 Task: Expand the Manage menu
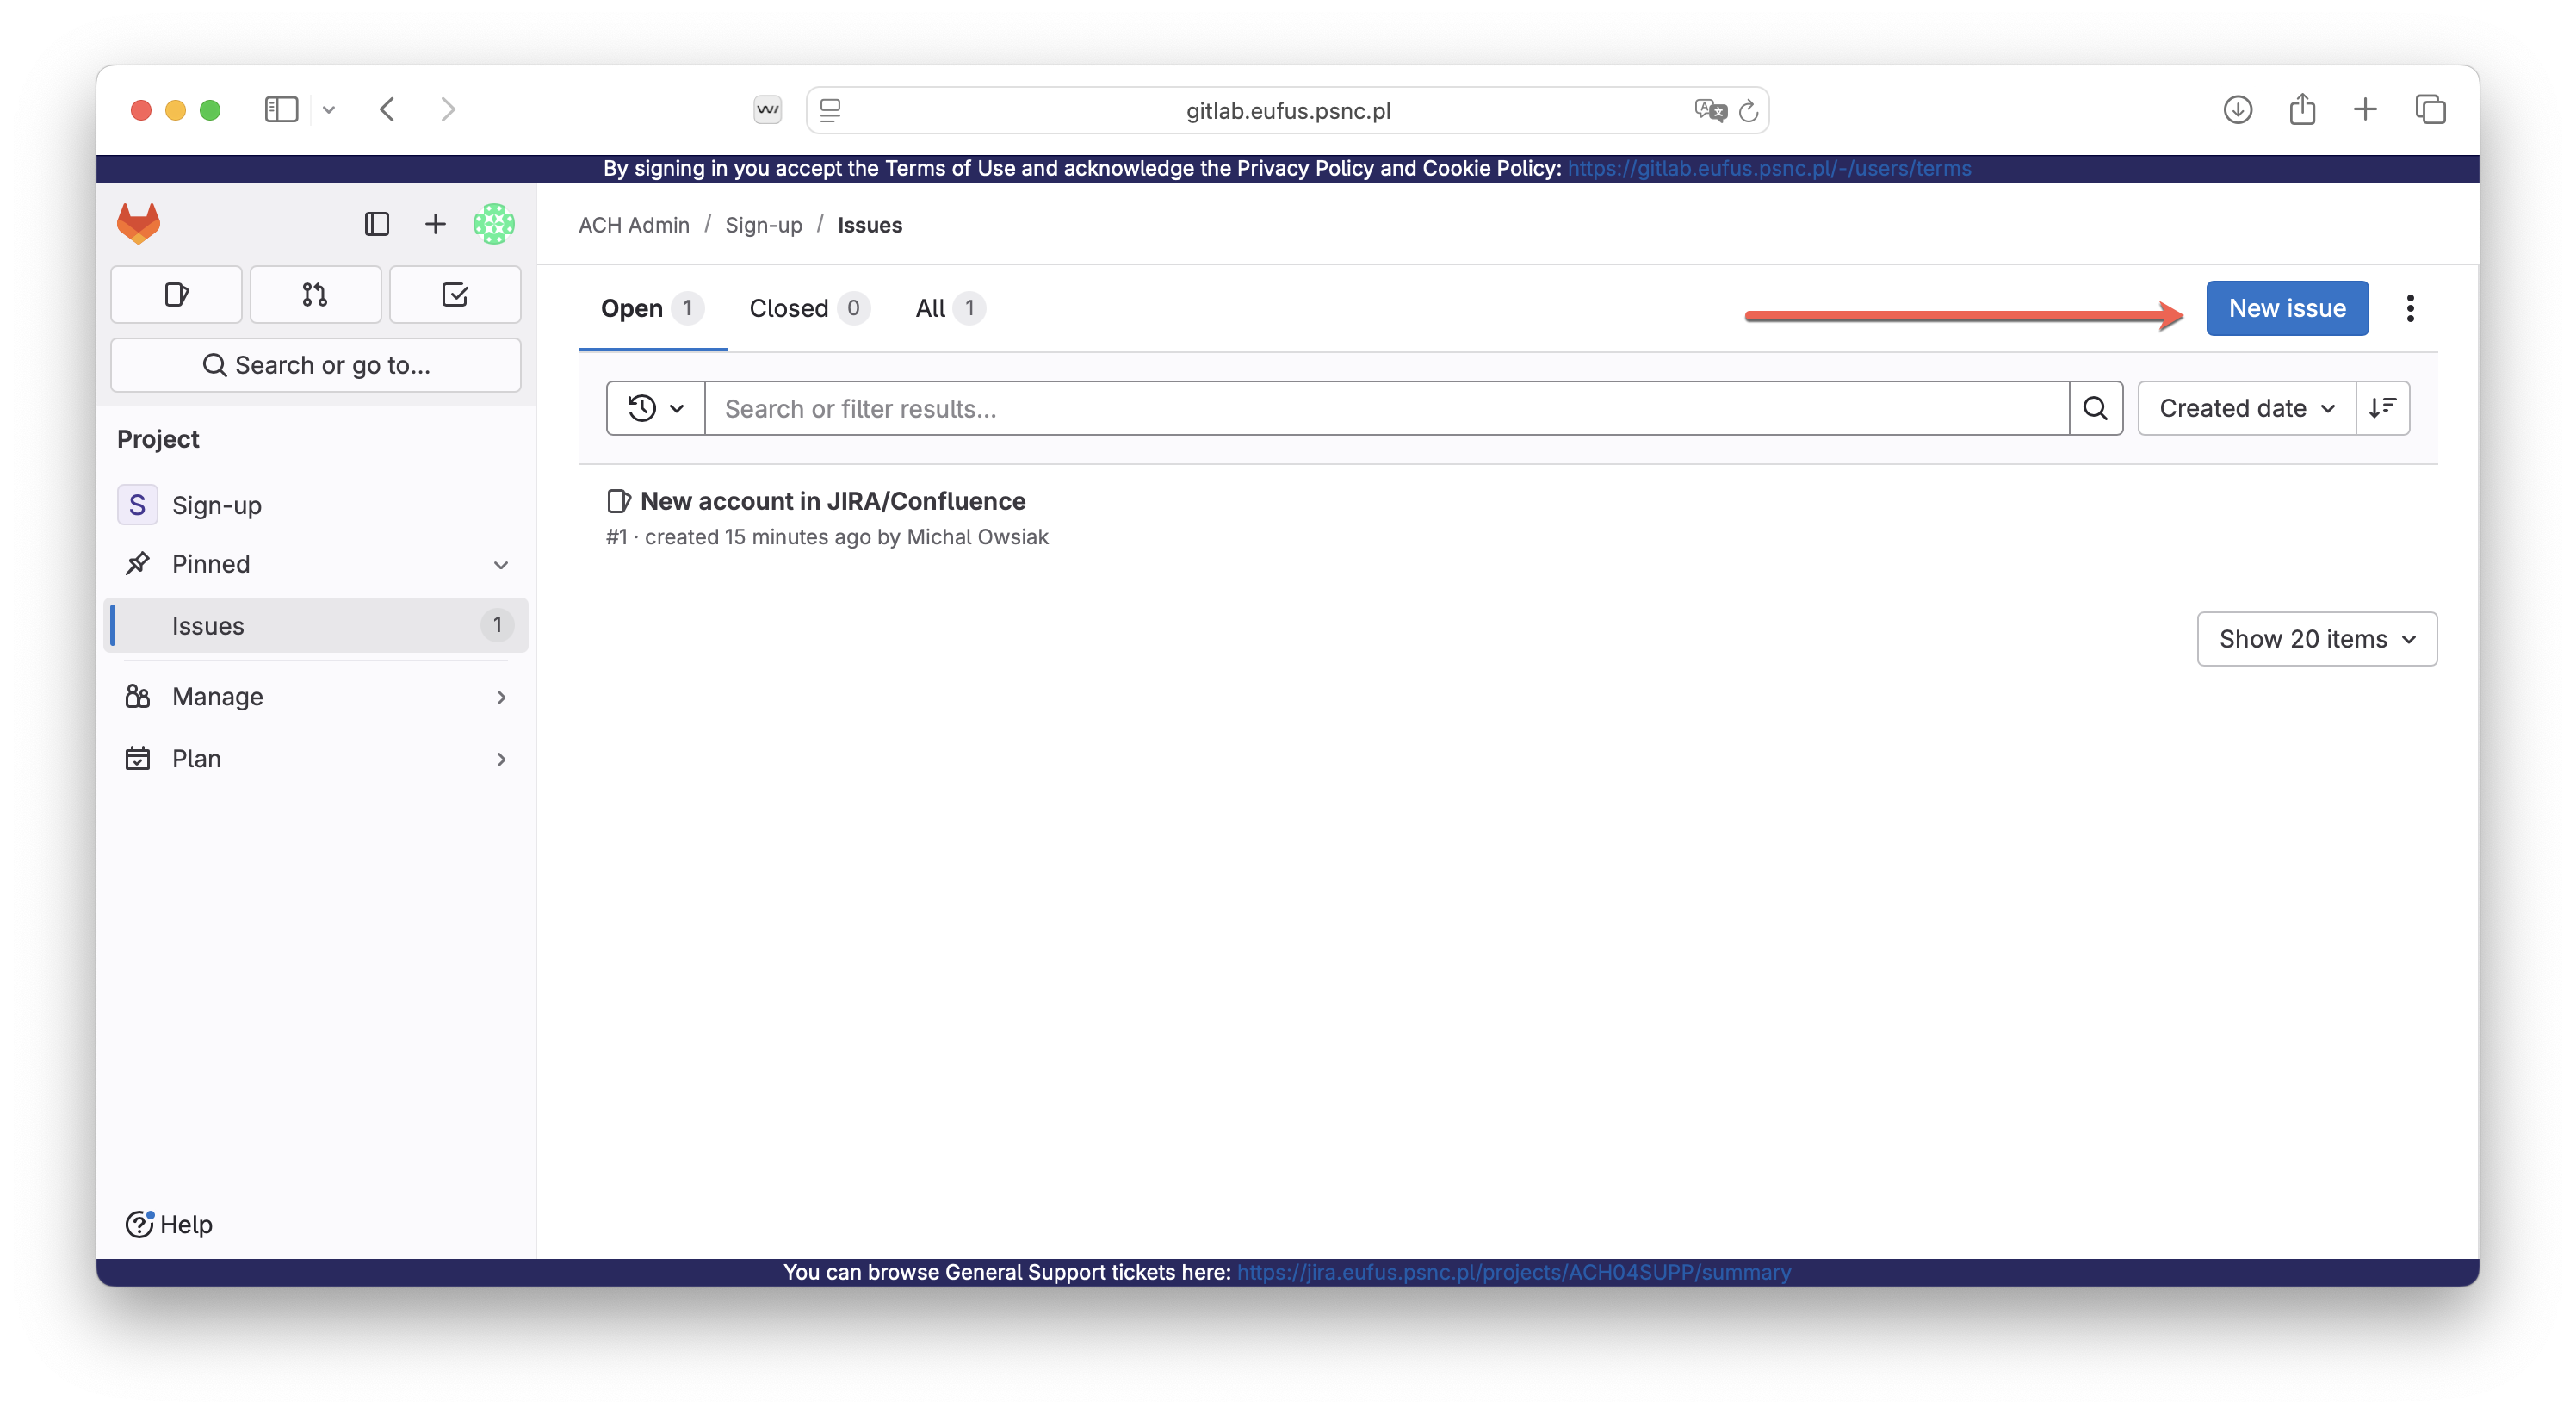coord(316,697)
